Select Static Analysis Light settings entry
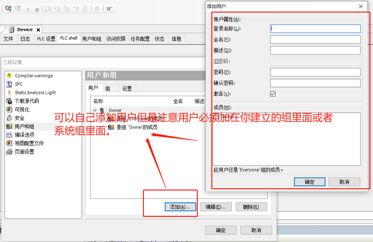Image resolution: width=373 pixels, height=242 pixels. 35,93
